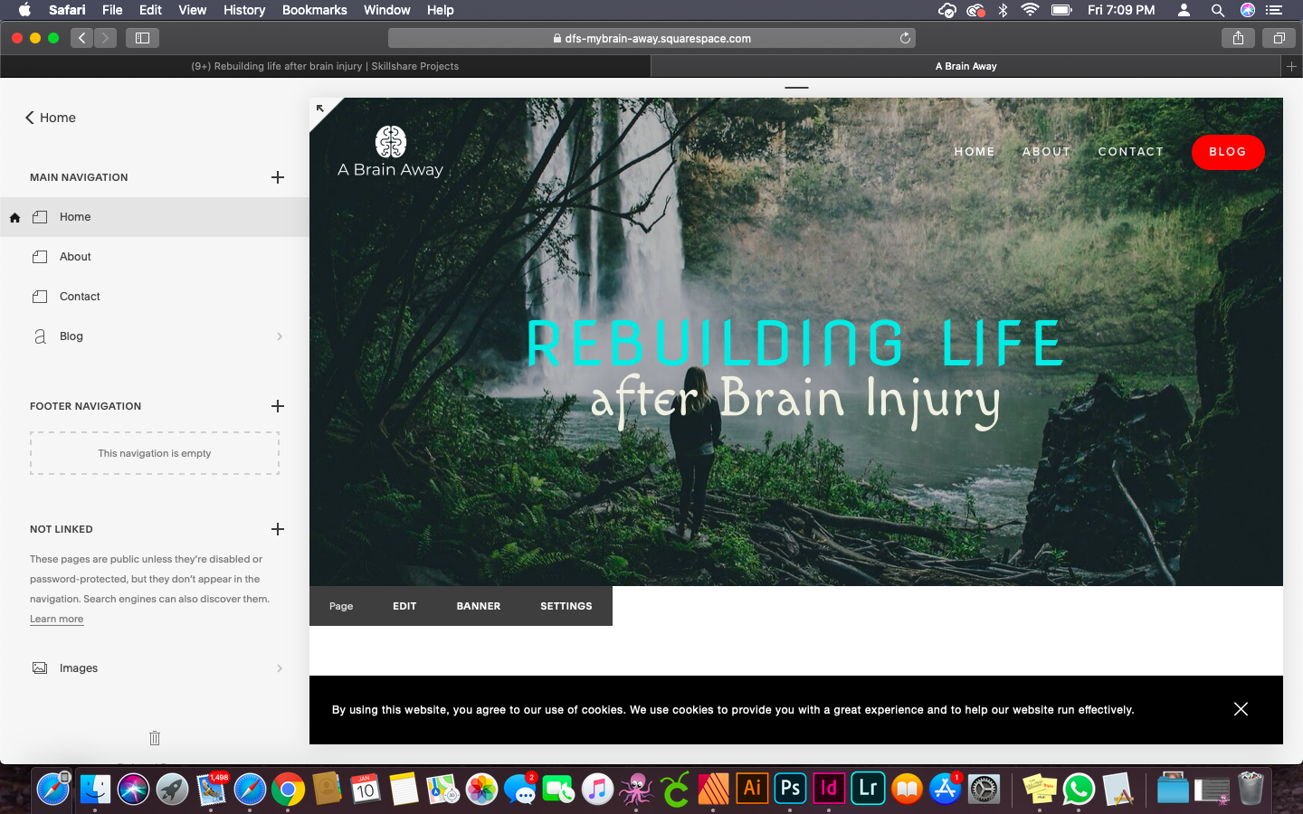Click Safari back navigation button
This screenshot has width=1303, height=814.
coord(82,38)
